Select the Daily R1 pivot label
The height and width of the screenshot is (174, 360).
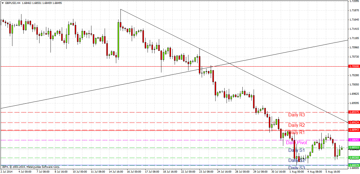(x=297, y=132)
